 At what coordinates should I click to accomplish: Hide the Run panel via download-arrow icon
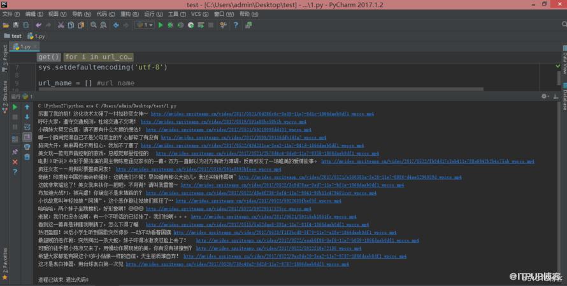(x=556, y=97)
